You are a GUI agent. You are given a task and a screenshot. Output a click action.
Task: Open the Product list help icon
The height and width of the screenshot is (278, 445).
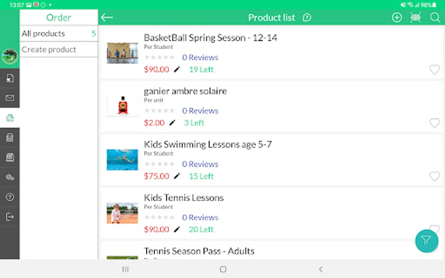(x=307, y=18)
